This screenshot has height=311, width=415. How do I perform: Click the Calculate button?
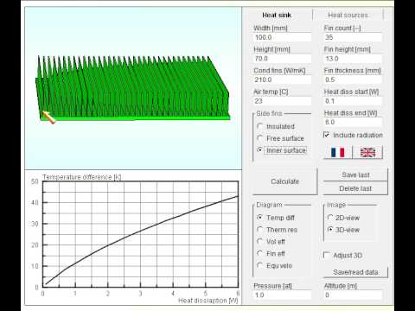coord(284,181)
